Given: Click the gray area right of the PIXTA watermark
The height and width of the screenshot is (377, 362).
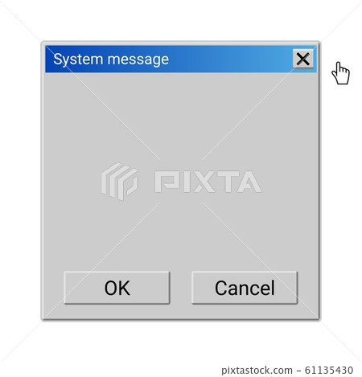Looking at the screenshot, I should [x=289, y=182].
